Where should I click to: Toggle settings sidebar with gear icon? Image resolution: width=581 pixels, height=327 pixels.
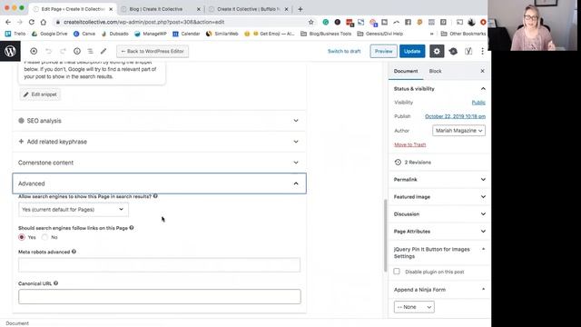(437, 51)
